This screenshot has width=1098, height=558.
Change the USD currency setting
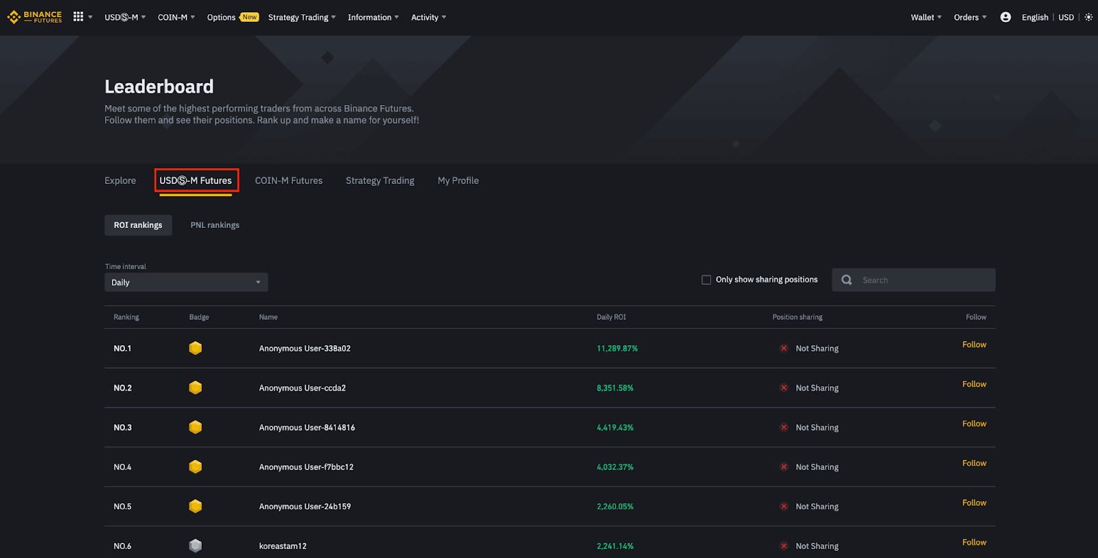click(x=1066, y=17)
